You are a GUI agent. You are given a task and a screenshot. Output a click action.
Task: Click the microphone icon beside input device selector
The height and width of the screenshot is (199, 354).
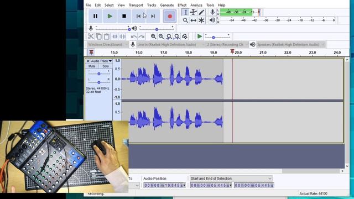[x=133, y=44]
